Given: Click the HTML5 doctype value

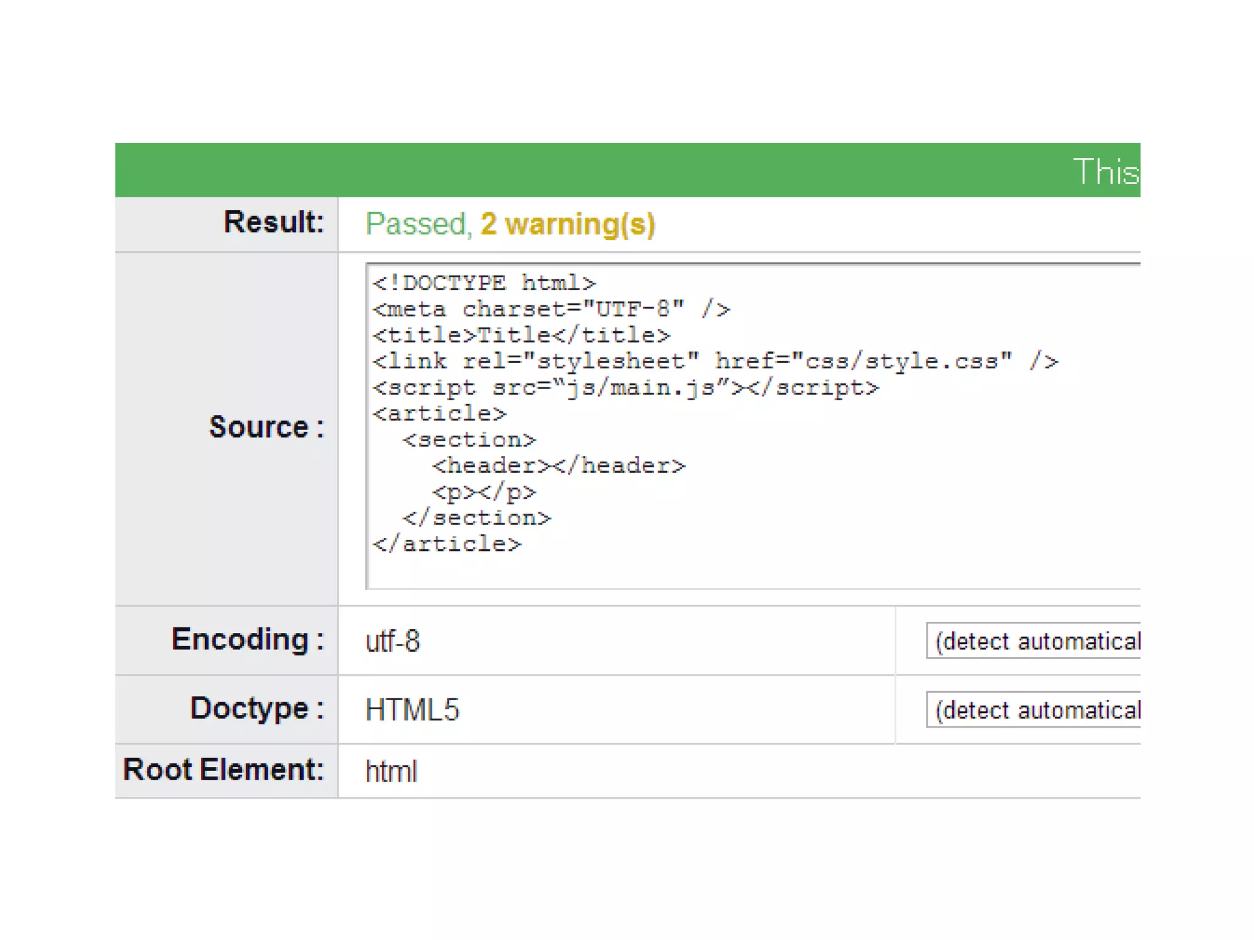Looking at the screenshot, I should tap(412, 710).
